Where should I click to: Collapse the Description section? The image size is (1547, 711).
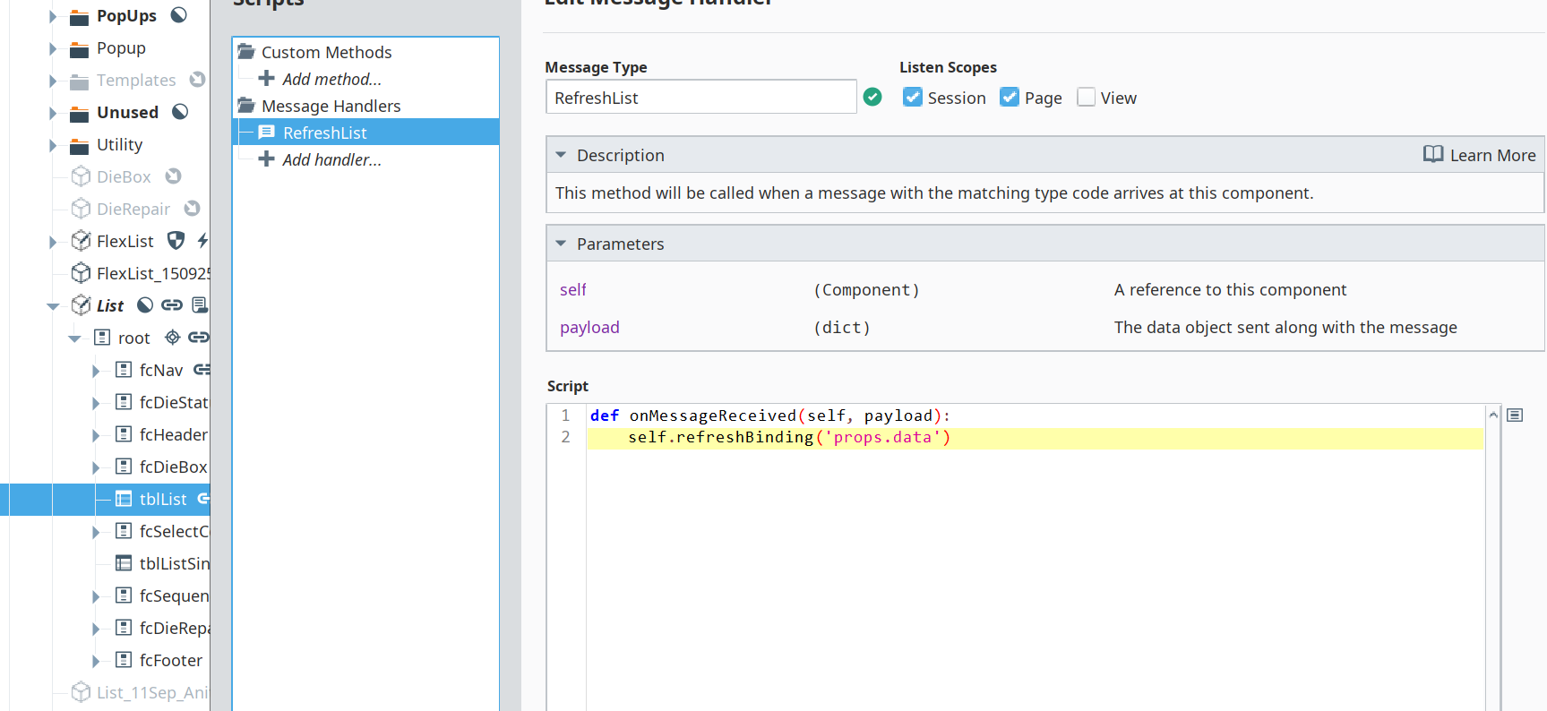coord(561,155)
